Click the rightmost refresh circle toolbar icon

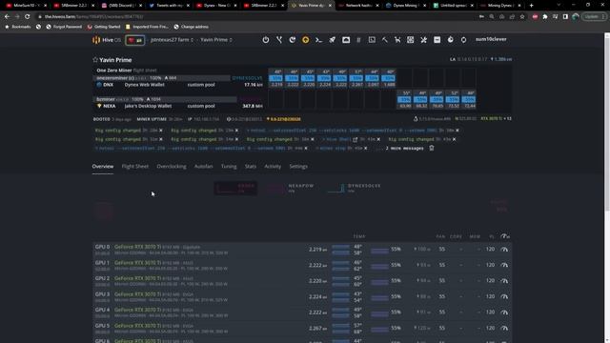464,40
